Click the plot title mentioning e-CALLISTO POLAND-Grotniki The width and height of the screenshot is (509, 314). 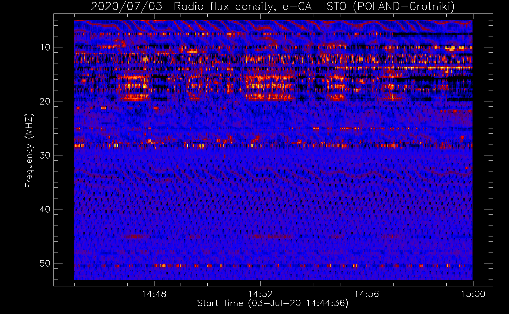273,6
